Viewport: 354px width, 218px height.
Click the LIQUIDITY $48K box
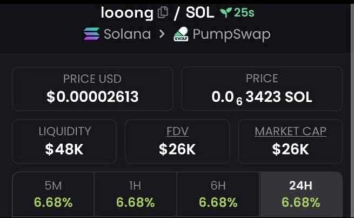(64, 142)
